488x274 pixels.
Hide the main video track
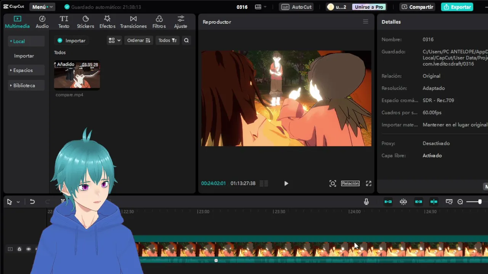(x=29, y=249)
